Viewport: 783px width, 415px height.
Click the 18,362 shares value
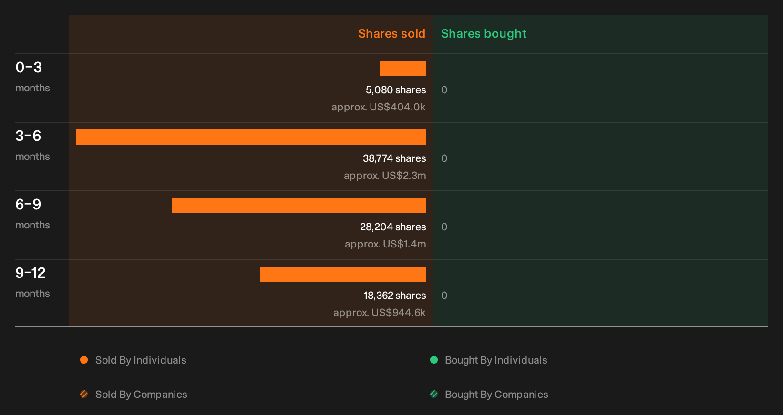[395, 296]
